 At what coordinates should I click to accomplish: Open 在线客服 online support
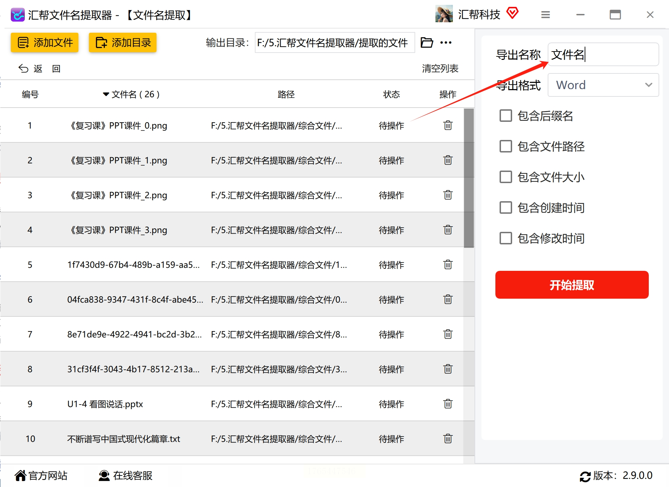pyautogui.click(x=126, y=476)
